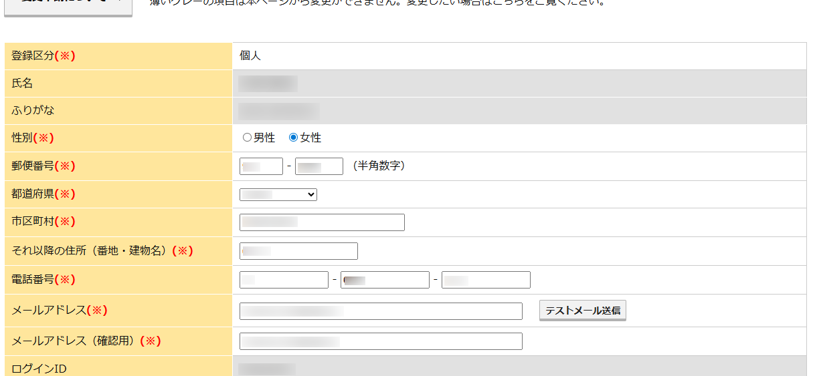
Task: Click the 登録区分 row label
Action: point(43,56)
